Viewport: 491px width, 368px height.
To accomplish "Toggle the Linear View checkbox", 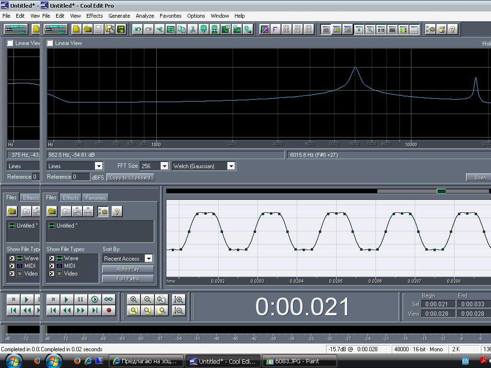I will (x=50, y=43).
